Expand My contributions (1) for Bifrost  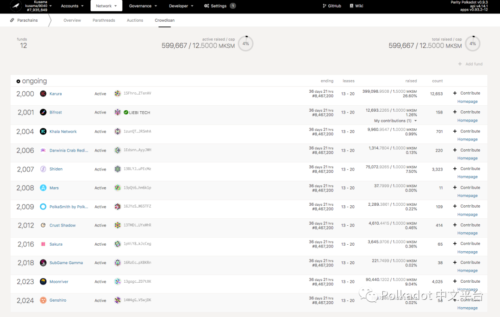pyautogui.click(x=395, y=120)
